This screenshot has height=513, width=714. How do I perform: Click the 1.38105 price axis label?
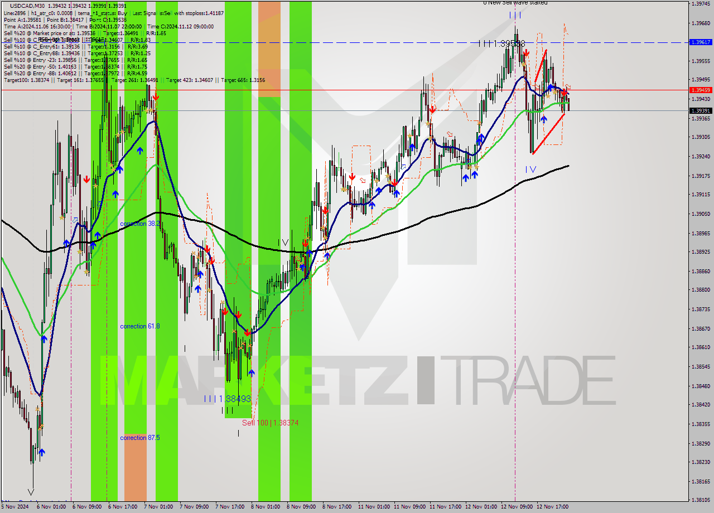pos(700,500)
